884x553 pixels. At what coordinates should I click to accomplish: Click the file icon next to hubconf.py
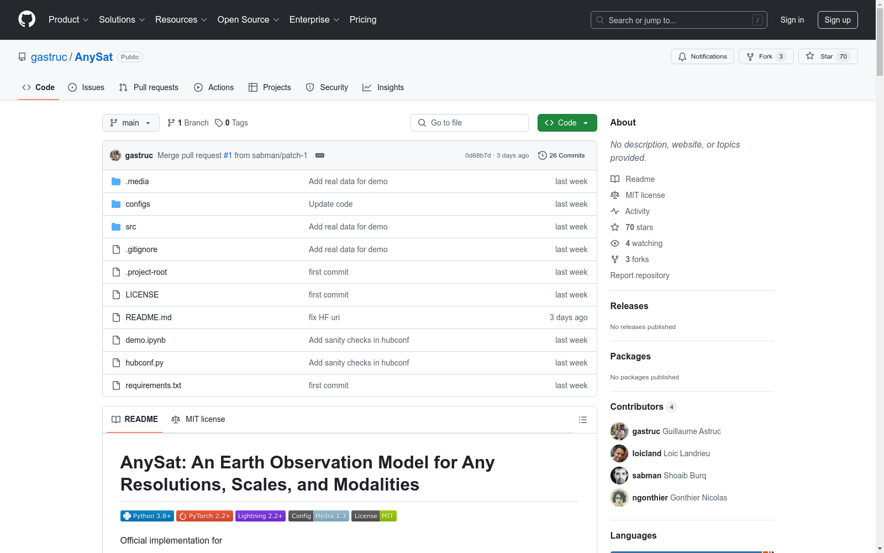pyautogui.click(x=116, y=363)
